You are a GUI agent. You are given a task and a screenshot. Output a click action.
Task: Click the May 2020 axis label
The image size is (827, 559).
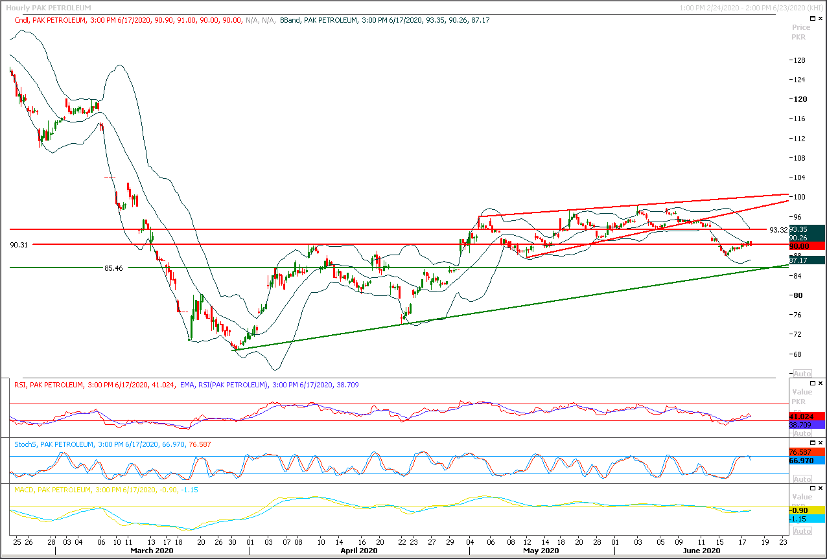click(x=541, y=551)
